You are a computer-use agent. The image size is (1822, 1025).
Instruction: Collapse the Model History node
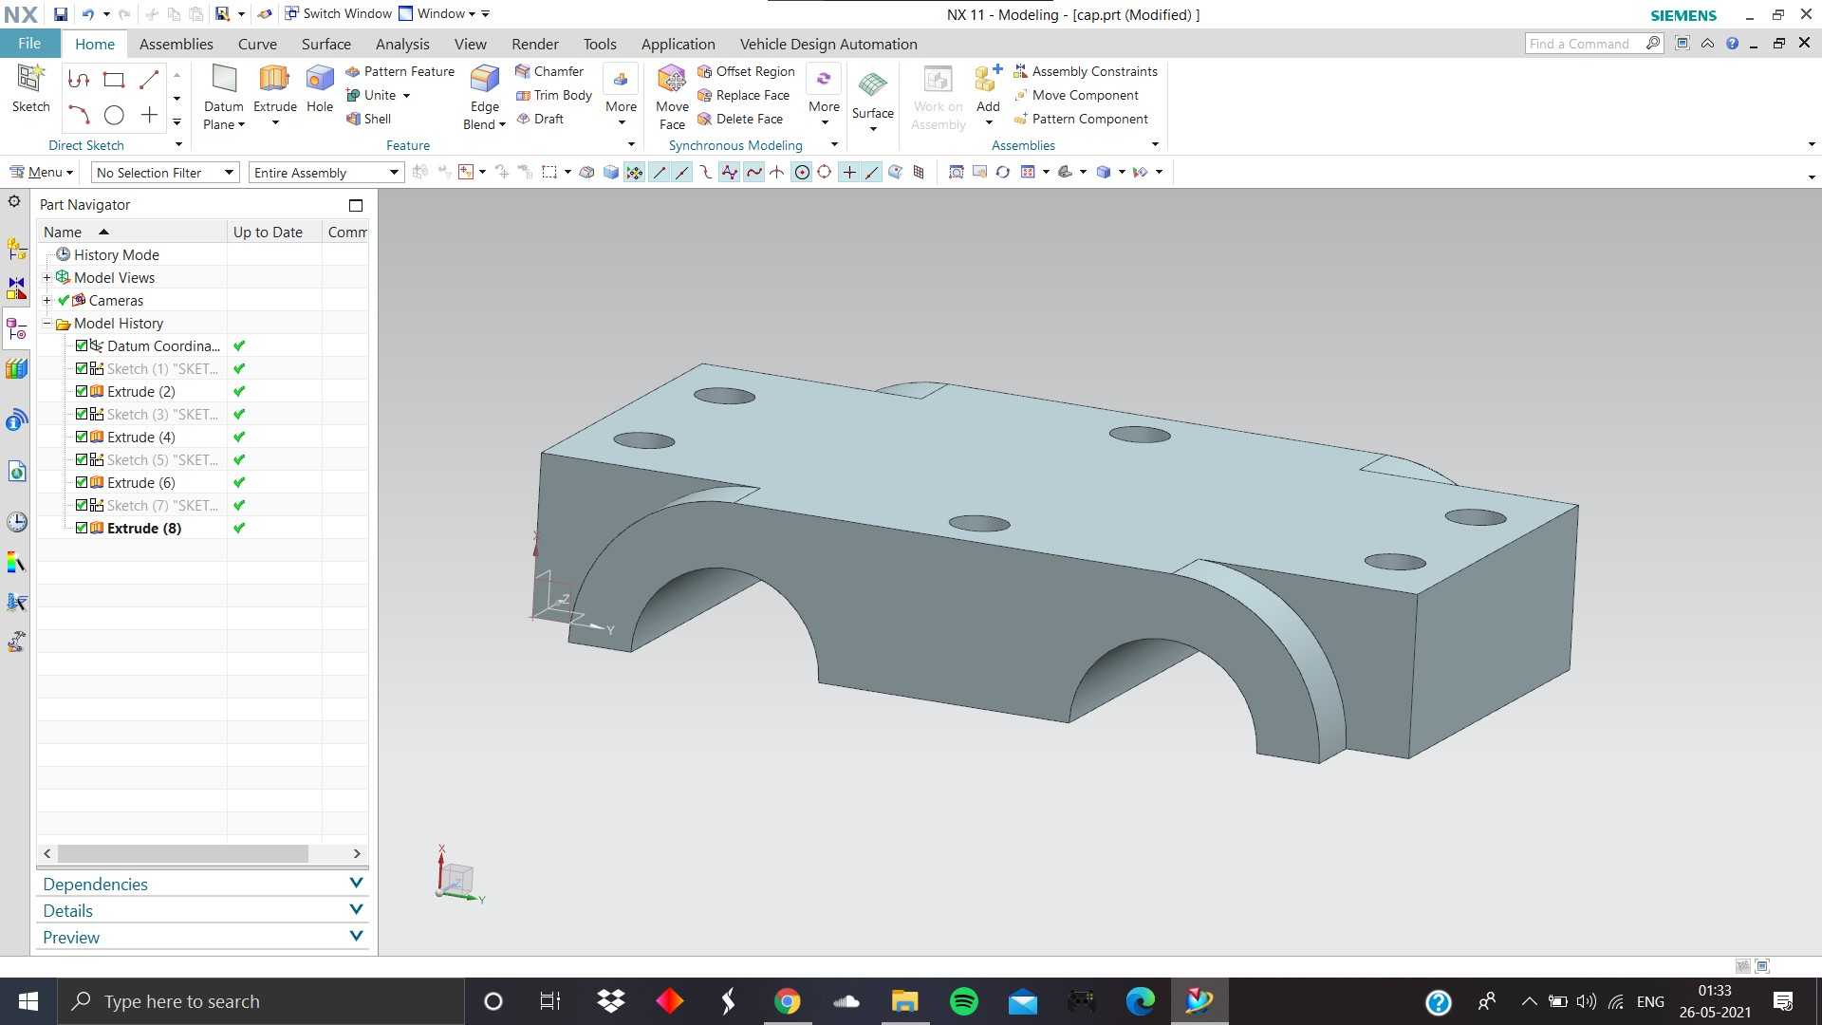tap(46, 323)
